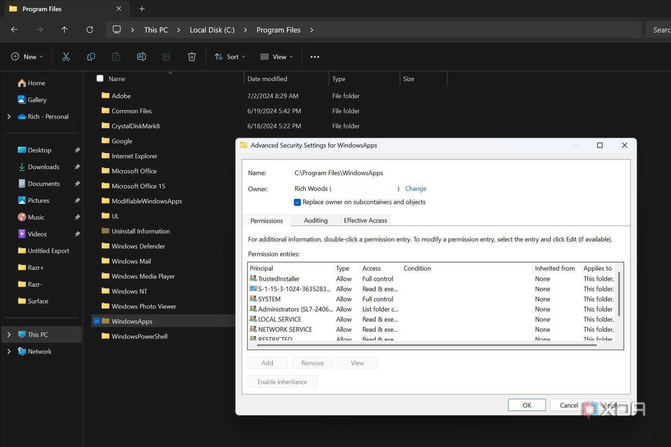Refresh the current folder view
The width and height of the screenshot is (671, 447).
(89, 29)
